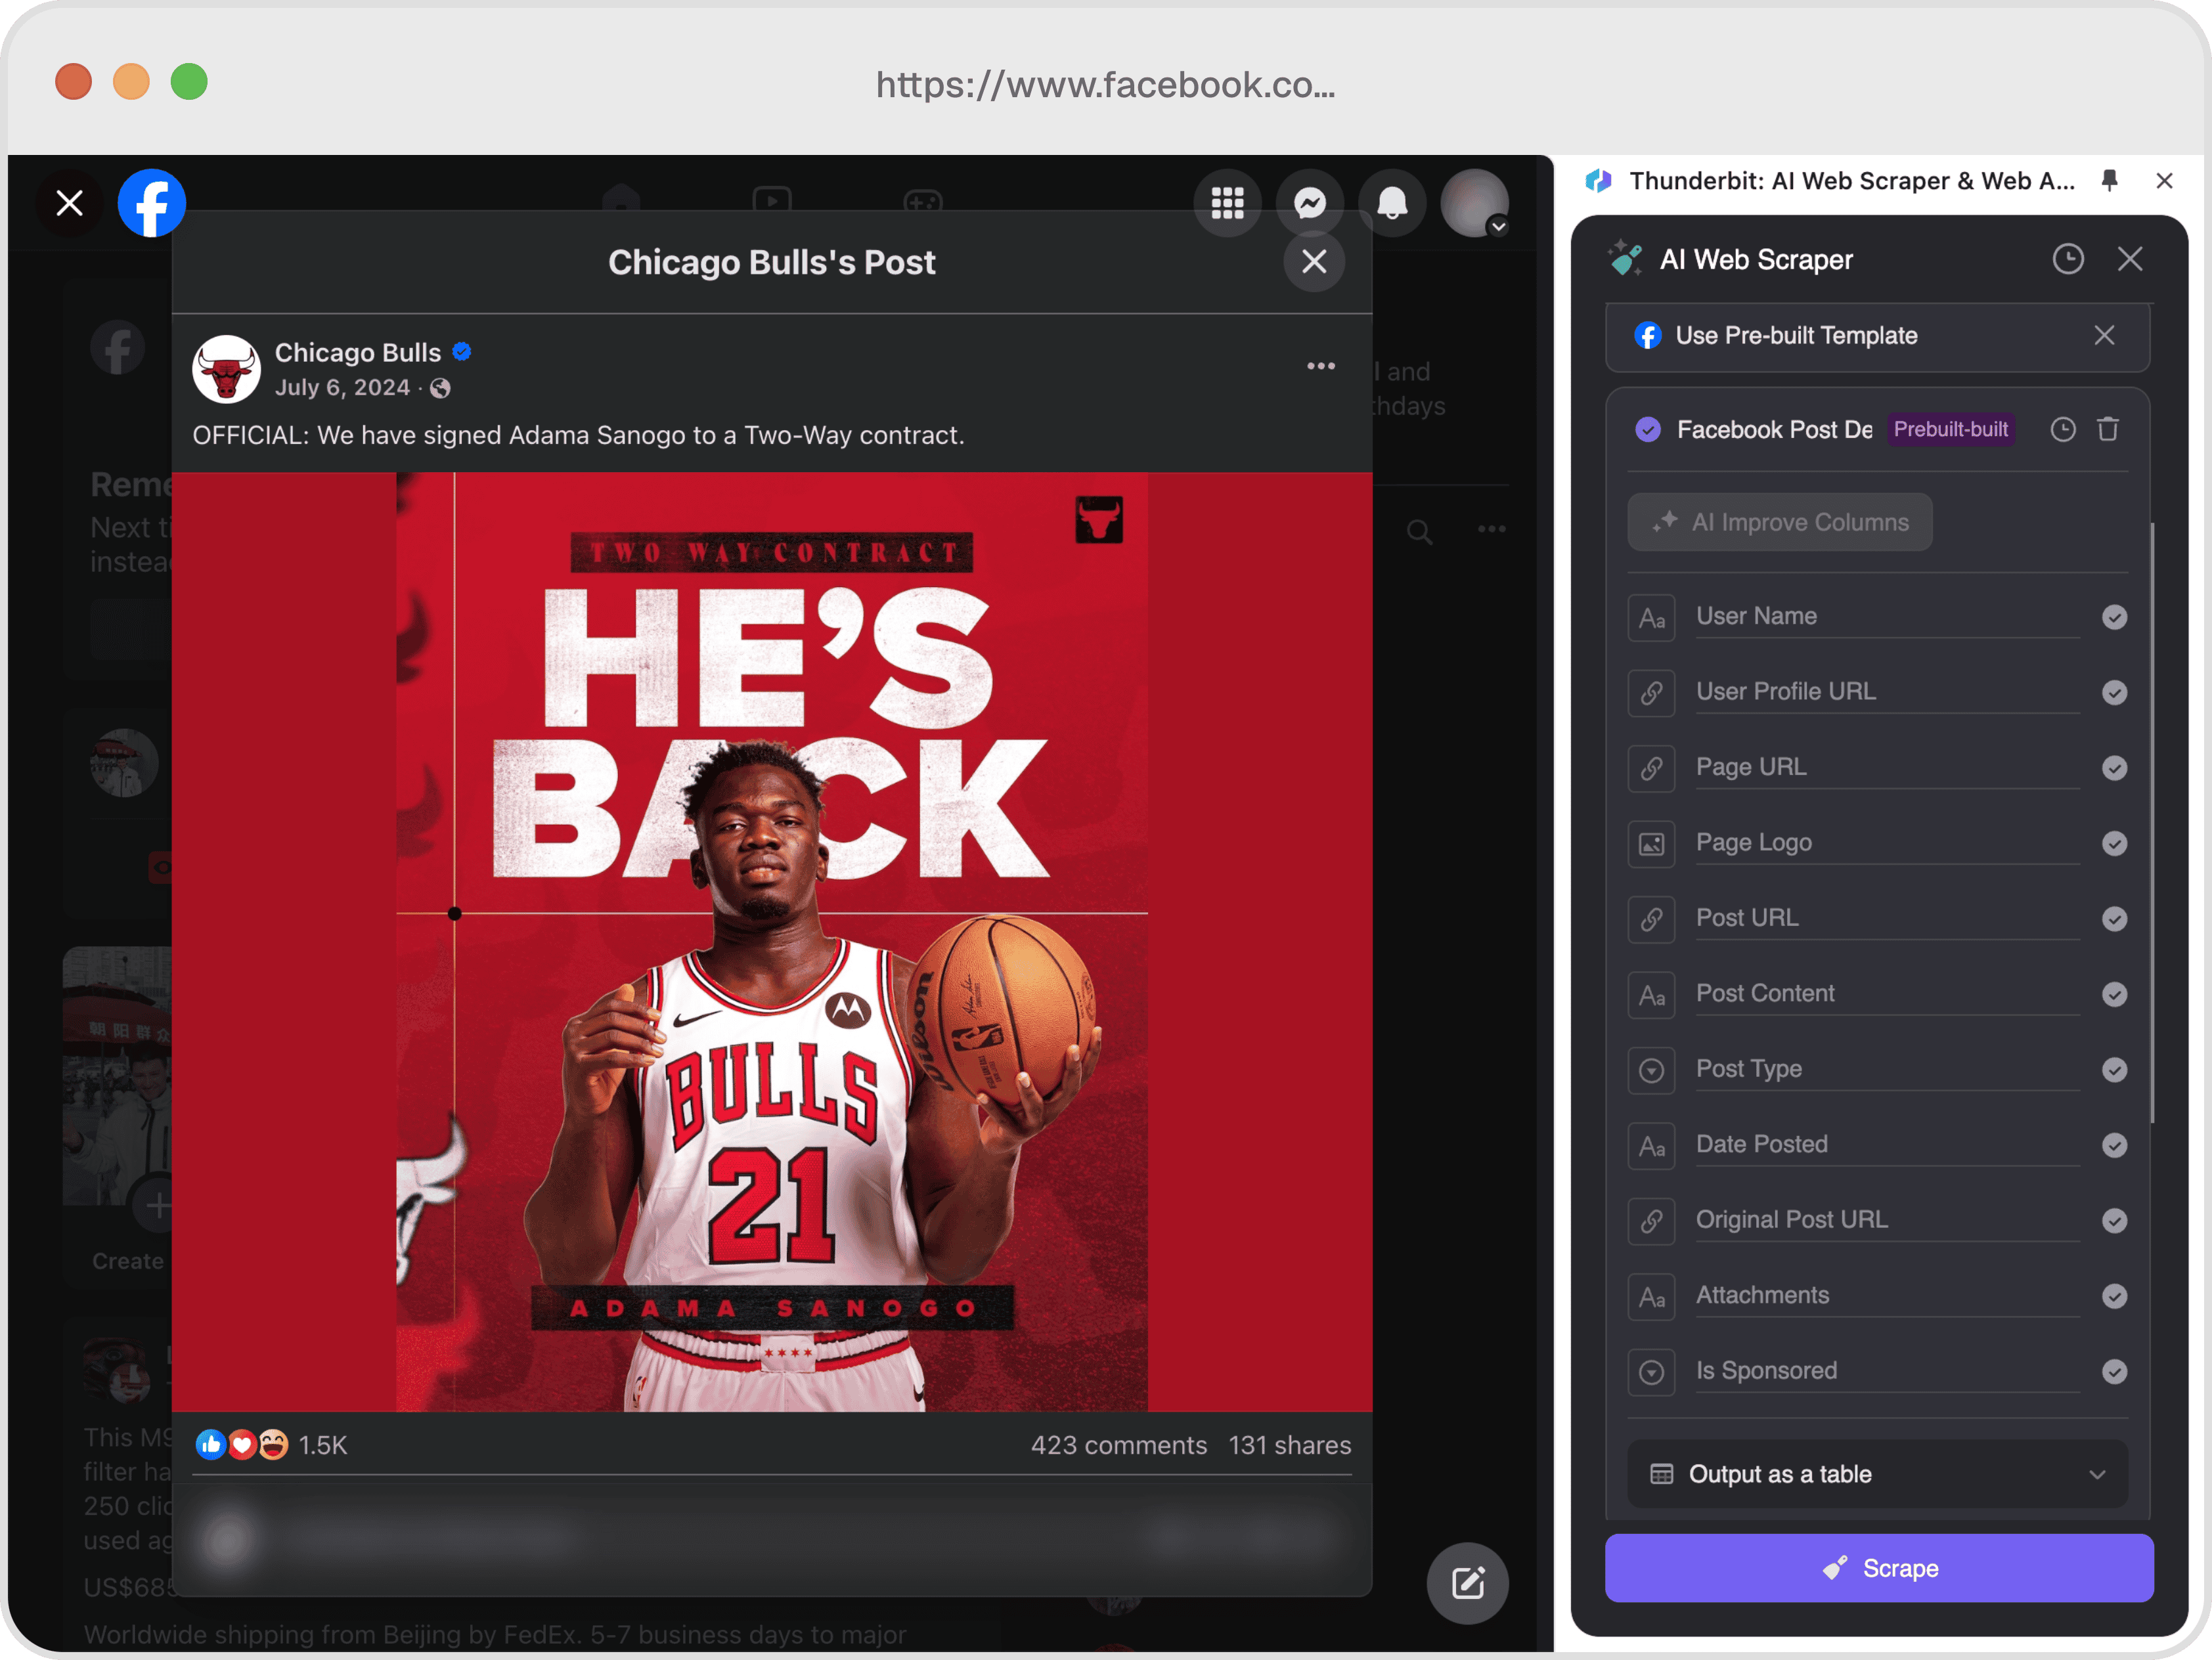Open the Facebook menu grid icon

[x=1227, y=203]
